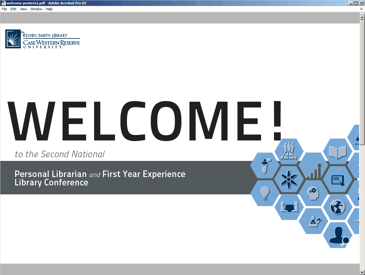Click the Acrobat PDF icon in title bar
This screenshot has width=365, height=275.
(x=3, y=3)
